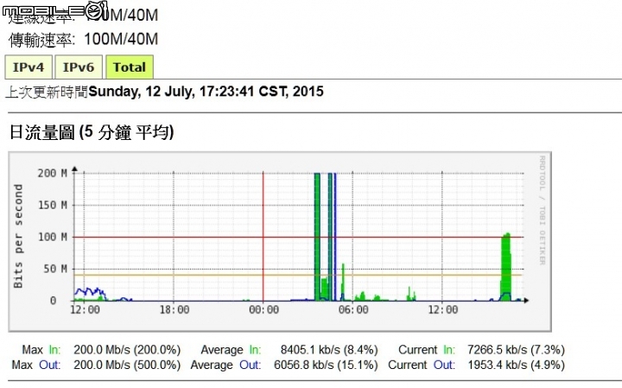Switch to the IPv4 tab
Image resolution: width=622 pixels, height=388 pixels.
pyautogui.click(x=29, y=67)
